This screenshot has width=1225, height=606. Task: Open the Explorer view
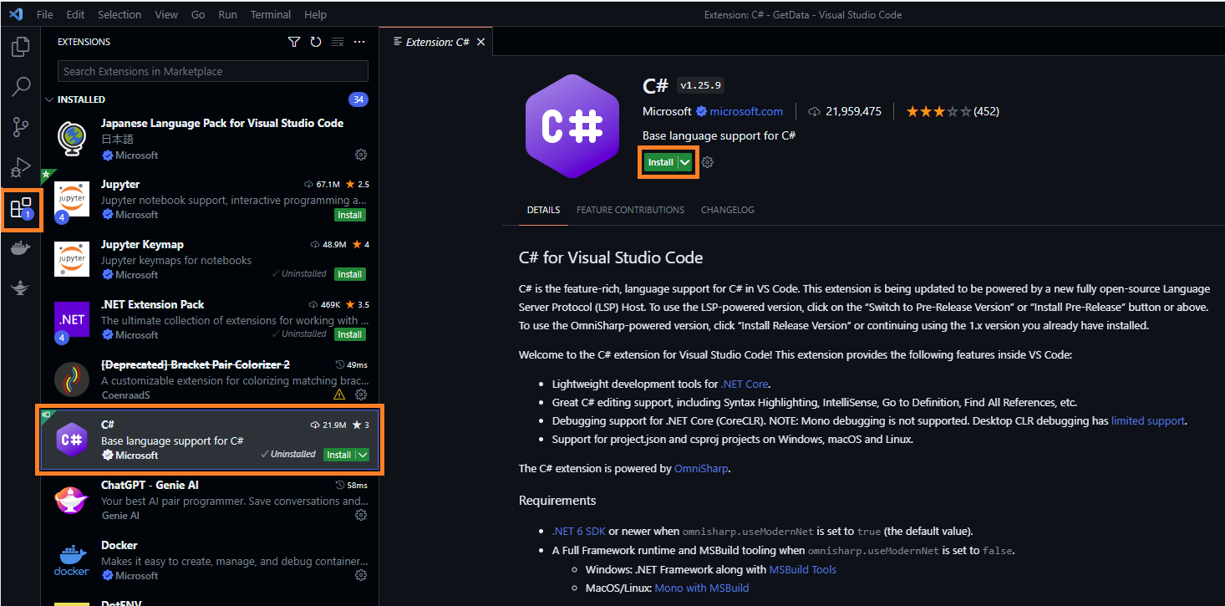click(21, 47)
